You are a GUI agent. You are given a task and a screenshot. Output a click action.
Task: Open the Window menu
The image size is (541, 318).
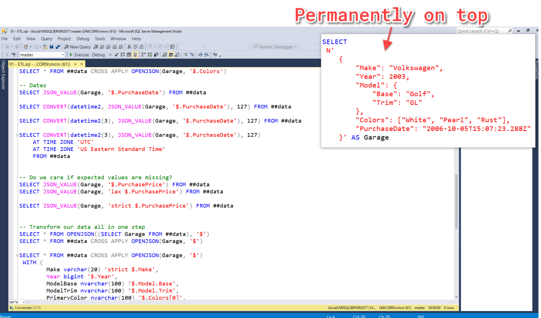pyautogui.click(x=118, y=39)
